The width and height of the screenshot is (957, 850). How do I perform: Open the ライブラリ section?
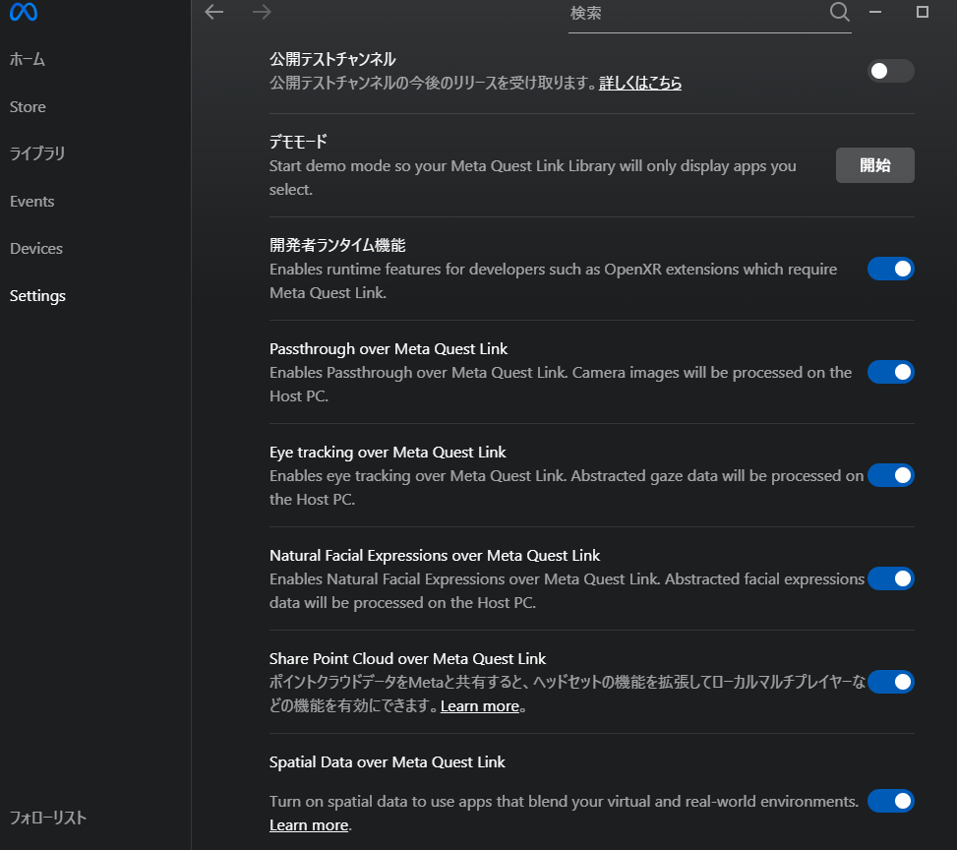(37, 153)
